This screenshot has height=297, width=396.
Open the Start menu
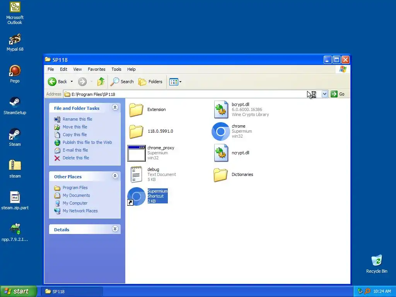click(18, 292)
